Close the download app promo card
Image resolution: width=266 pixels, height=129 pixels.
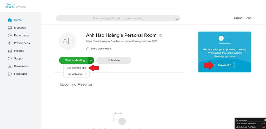coord(248,35)
